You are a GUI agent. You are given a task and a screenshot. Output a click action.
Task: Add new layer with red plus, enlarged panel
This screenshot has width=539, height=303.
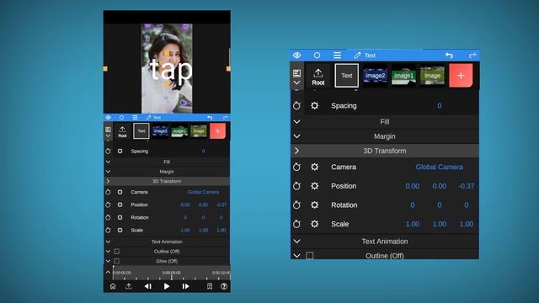pos(461,75)
